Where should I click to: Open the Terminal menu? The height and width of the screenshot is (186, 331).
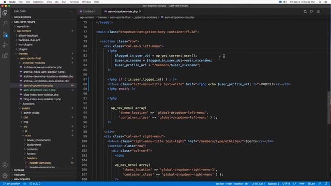click(74, 2)
